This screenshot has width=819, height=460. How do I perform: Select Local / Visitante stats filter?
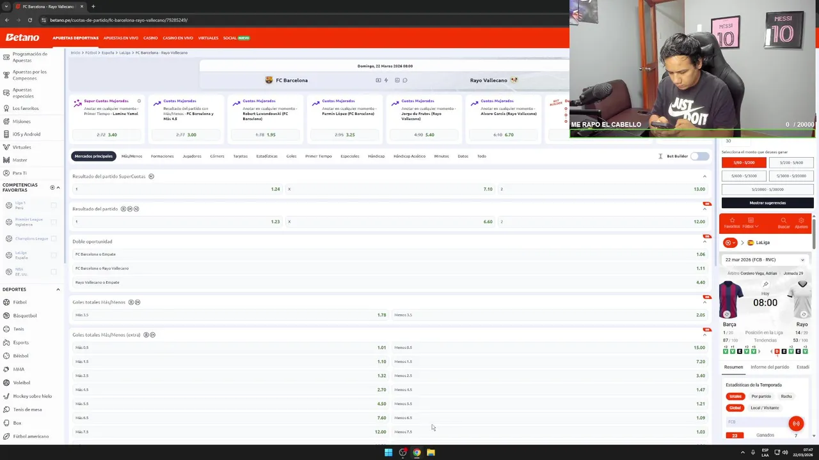click(x=765, y=408)
